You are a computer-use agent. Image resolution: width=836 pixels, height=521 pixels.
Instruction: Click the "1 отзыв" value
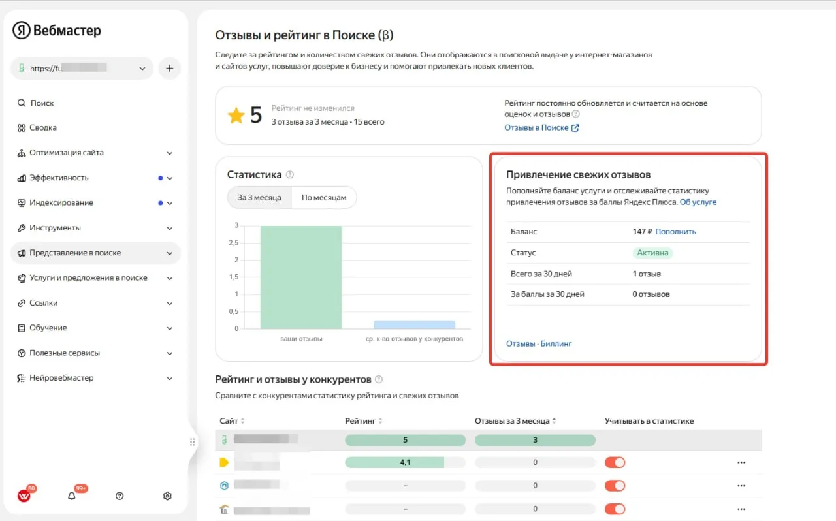point(647,274)
